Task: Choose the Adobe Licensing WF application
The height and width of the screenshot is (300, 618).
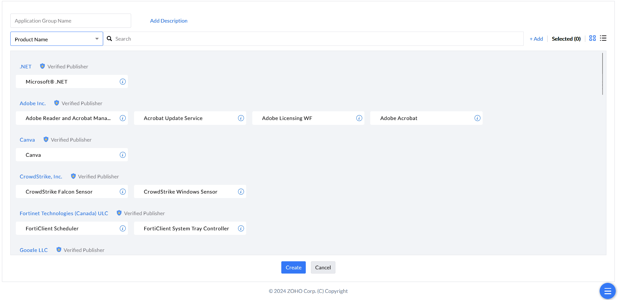Action: pos(308,118)
